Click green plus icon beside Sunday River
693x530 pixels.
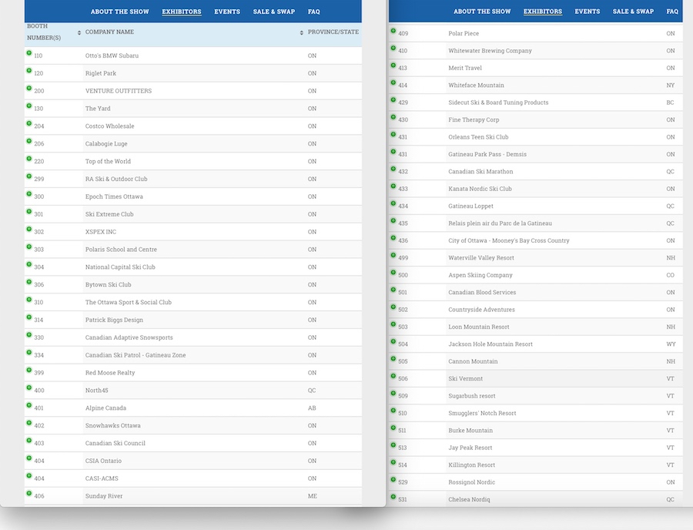pos(29,493)
